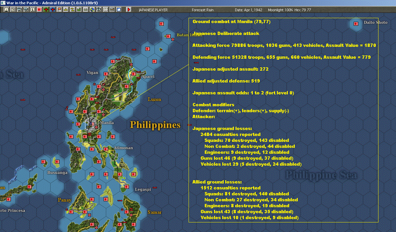Click the red plane on green background icon

(x=46, y=10)
